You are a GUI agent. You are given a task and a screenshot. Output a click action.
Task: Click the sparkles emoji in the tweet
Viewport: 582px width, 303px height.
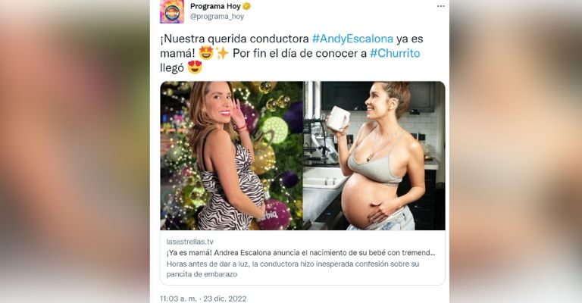tap(222, 54)
